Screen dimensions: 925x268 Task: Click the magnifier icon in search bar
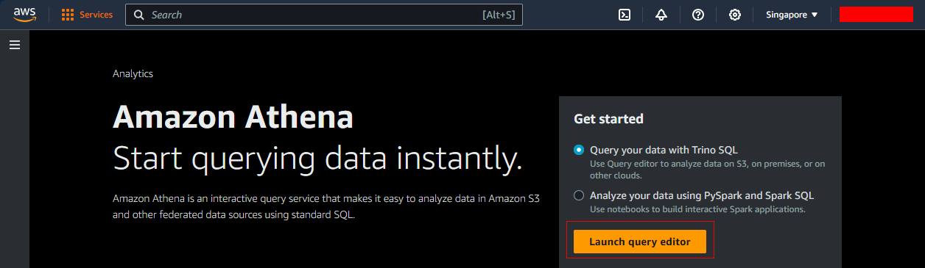139,15
